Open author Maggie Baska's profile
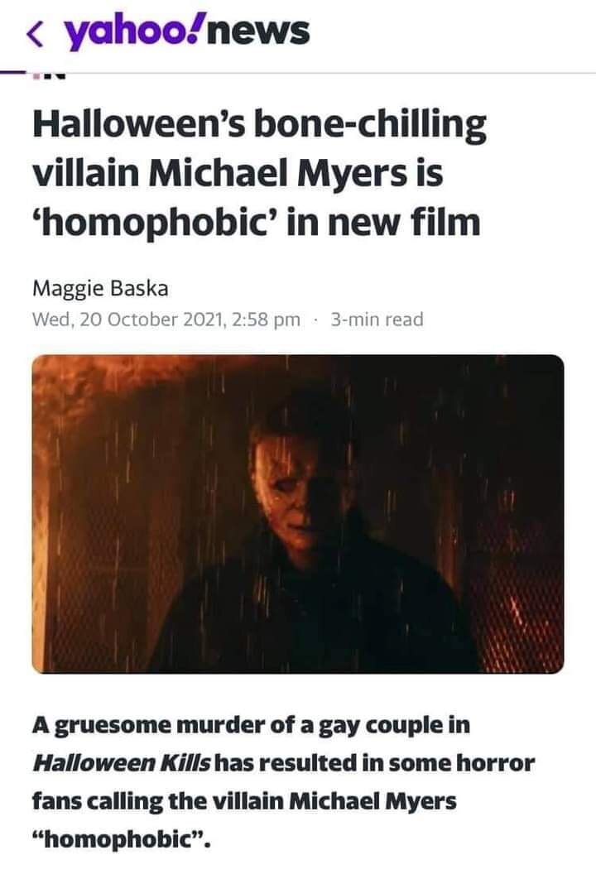The image size is (596, 884). [x=100, y=288]
